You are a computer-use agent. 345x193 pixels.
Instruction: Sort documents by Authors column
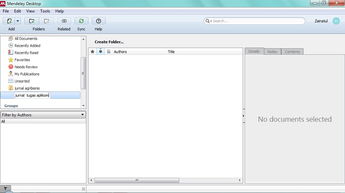(x=139, y=52)
